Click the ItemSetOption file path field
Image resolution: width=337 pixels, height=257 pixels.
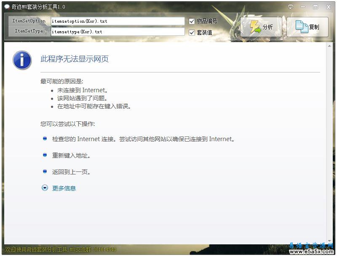[118, 21]
